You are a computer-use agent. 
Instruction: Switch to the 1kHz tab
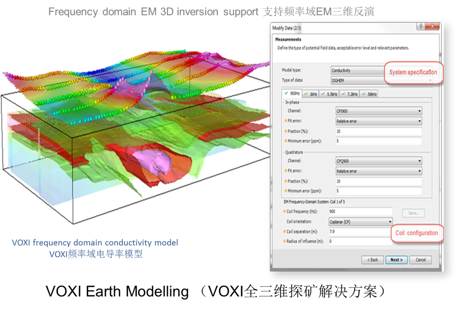click(311, 94)
